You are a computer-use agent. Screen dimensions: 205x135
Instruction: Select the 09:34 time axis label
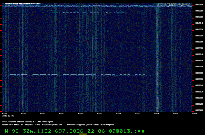click(80, 113)
